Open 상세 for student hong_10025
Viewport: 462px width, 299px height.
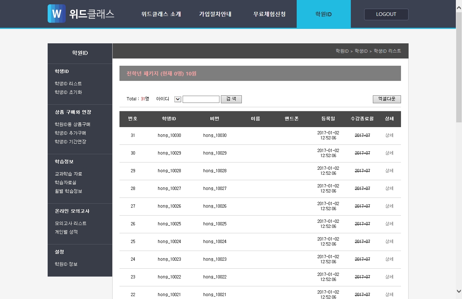(389, 224)
